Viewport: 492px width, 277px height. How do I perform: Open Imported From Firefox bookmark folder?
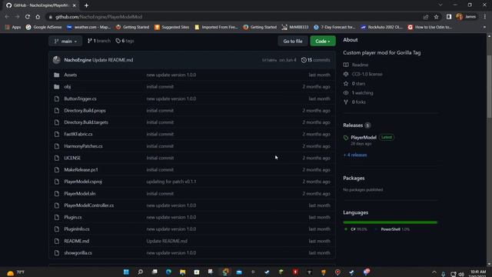coord(216,28)
